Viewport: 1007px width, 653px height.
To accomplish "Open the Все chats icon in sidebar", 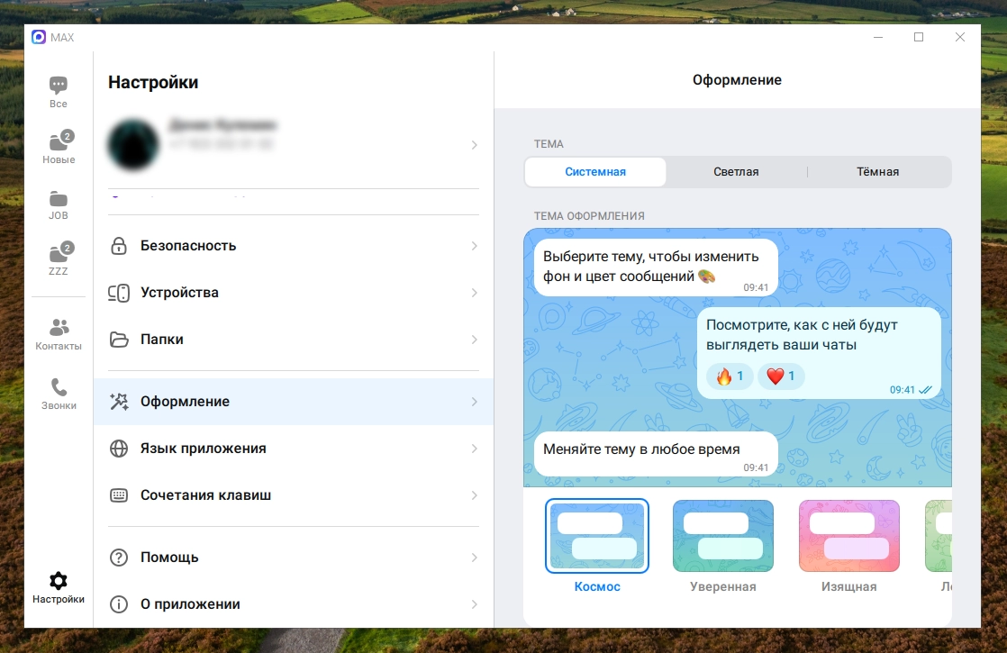I will coord(59,85).
